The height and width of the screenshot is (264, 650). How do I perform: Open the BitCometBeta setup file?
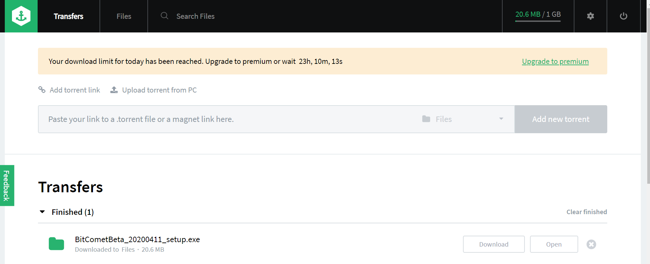pos(554,244)
